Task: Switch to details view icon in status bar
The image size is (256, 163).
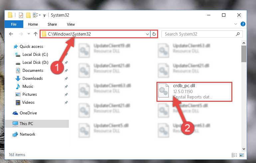Action: 234,155
